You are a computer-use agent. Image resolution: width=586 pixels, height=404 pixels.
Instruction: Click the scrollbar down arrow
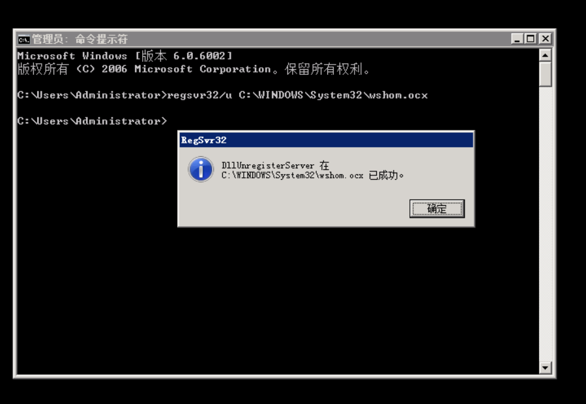click(x=546, y=368)
